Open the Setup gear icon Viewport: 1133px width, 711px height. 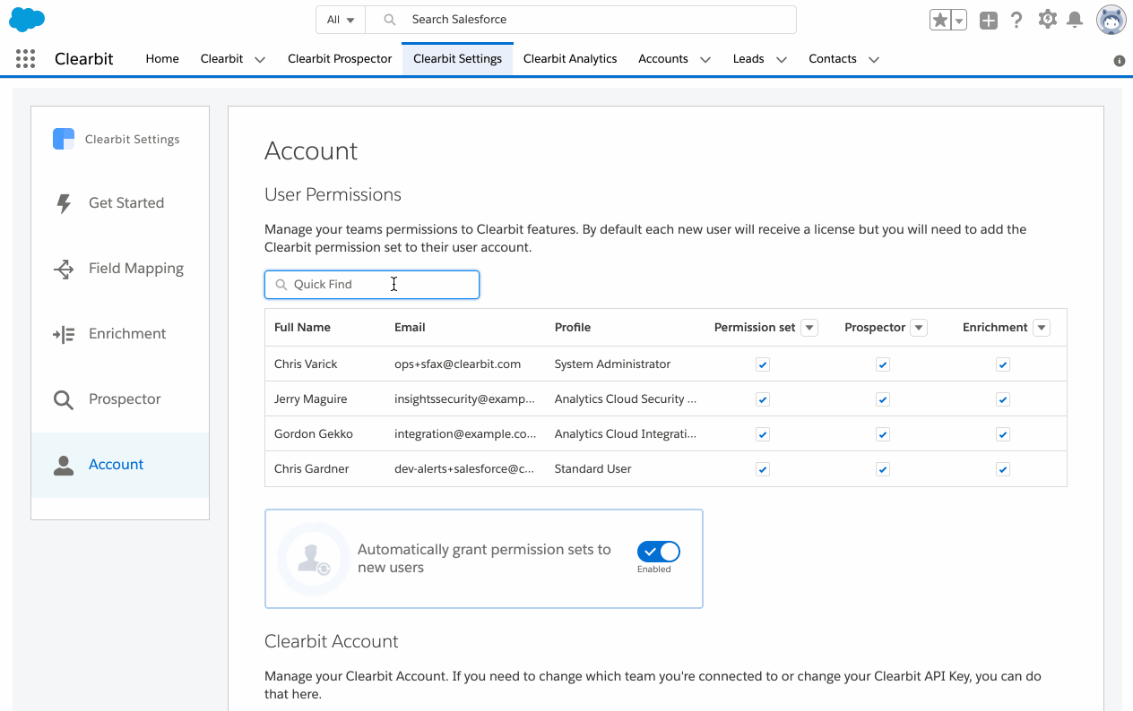tap(1047, 19)
